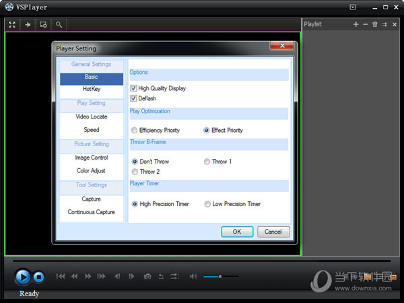Select Efficiency Priority radio button

click(135, 131)
